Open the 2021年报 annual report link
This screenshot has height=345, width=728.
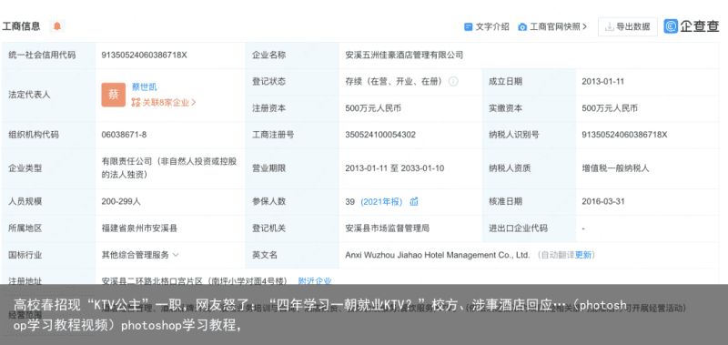tap(381, 201)
